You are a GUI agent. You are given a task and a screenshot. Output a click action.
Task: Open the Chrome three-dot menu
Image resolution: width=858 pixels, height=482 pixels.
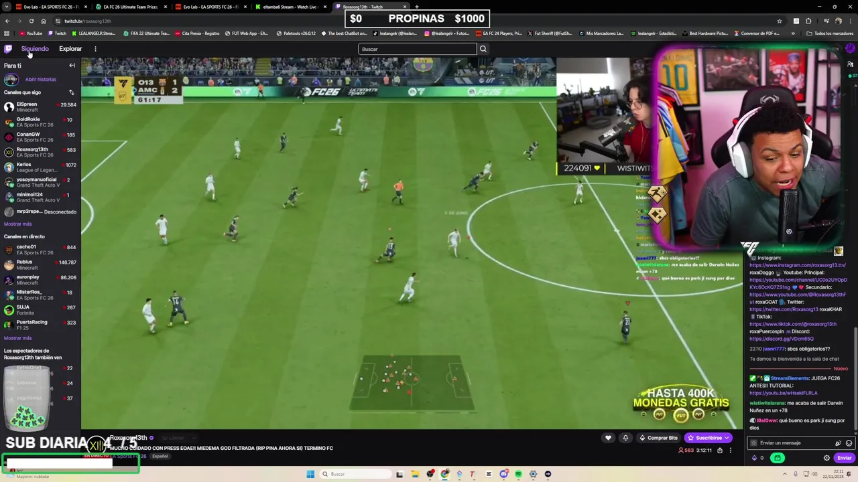850,21
